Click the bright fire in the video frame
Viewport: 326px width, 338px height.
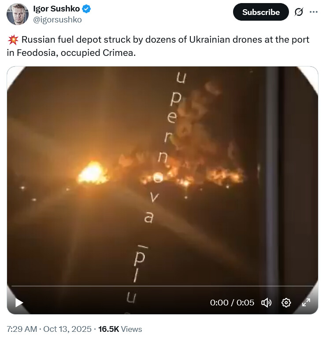(93, 173)
